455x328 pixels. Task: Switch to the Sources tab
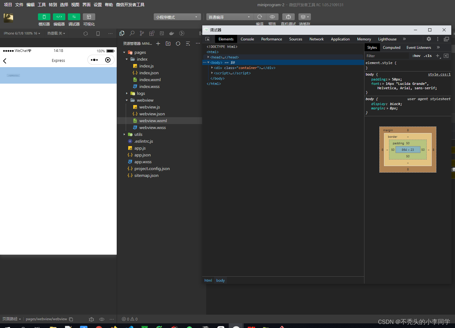[296, 39]
